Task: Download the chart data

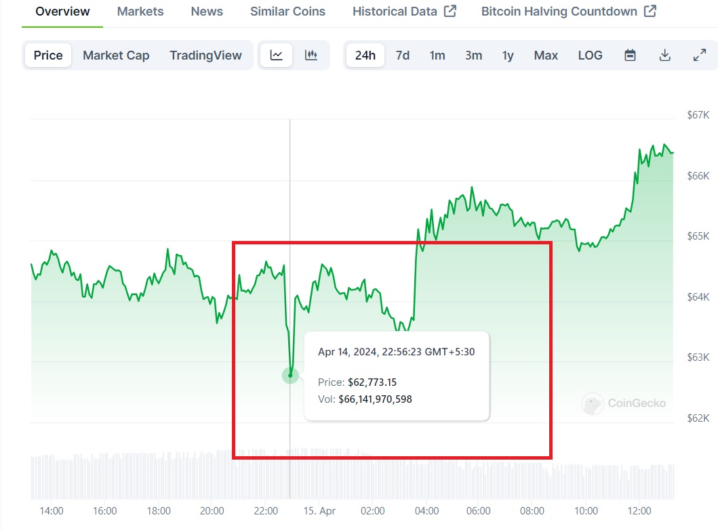Action: point(664,56)
